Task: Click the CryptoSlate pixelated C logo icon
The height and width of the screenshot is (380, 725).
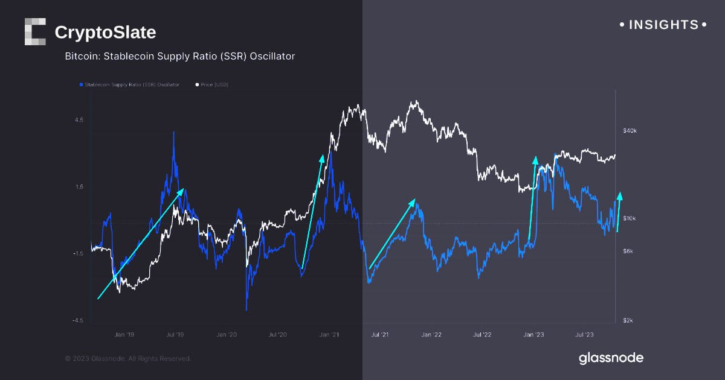Action: tap(35, 32)
